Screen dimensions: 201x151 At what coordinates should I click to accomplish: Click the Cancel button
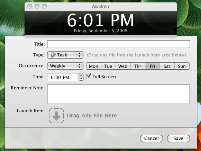152,138
